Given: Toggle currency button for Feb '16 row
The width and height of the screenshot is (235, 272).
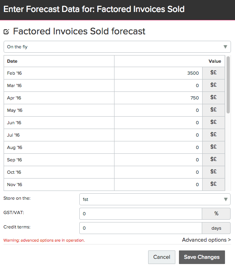Looking at the screenshot, I should [213, 73].
